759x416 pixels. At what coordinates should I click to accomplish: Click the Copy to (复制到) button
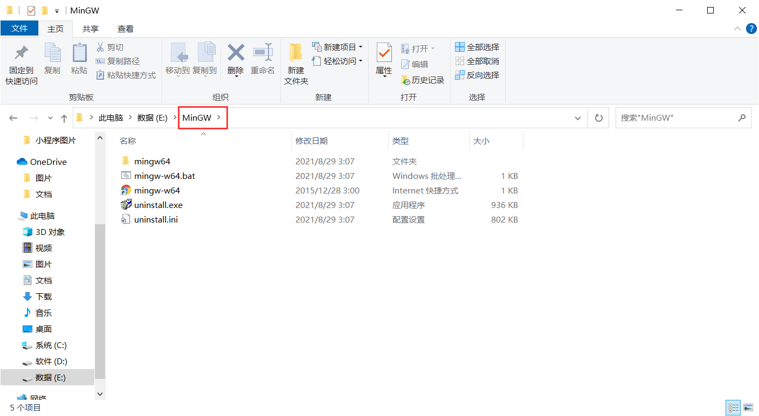(205, 60)
